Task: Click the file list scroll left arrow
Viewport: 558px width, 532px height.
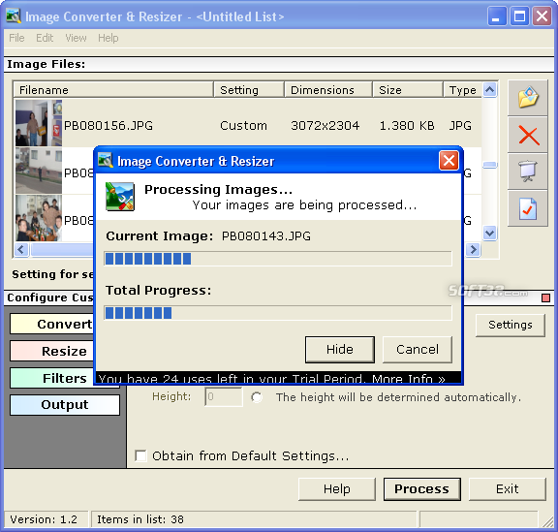Action: tap(21, 249)
